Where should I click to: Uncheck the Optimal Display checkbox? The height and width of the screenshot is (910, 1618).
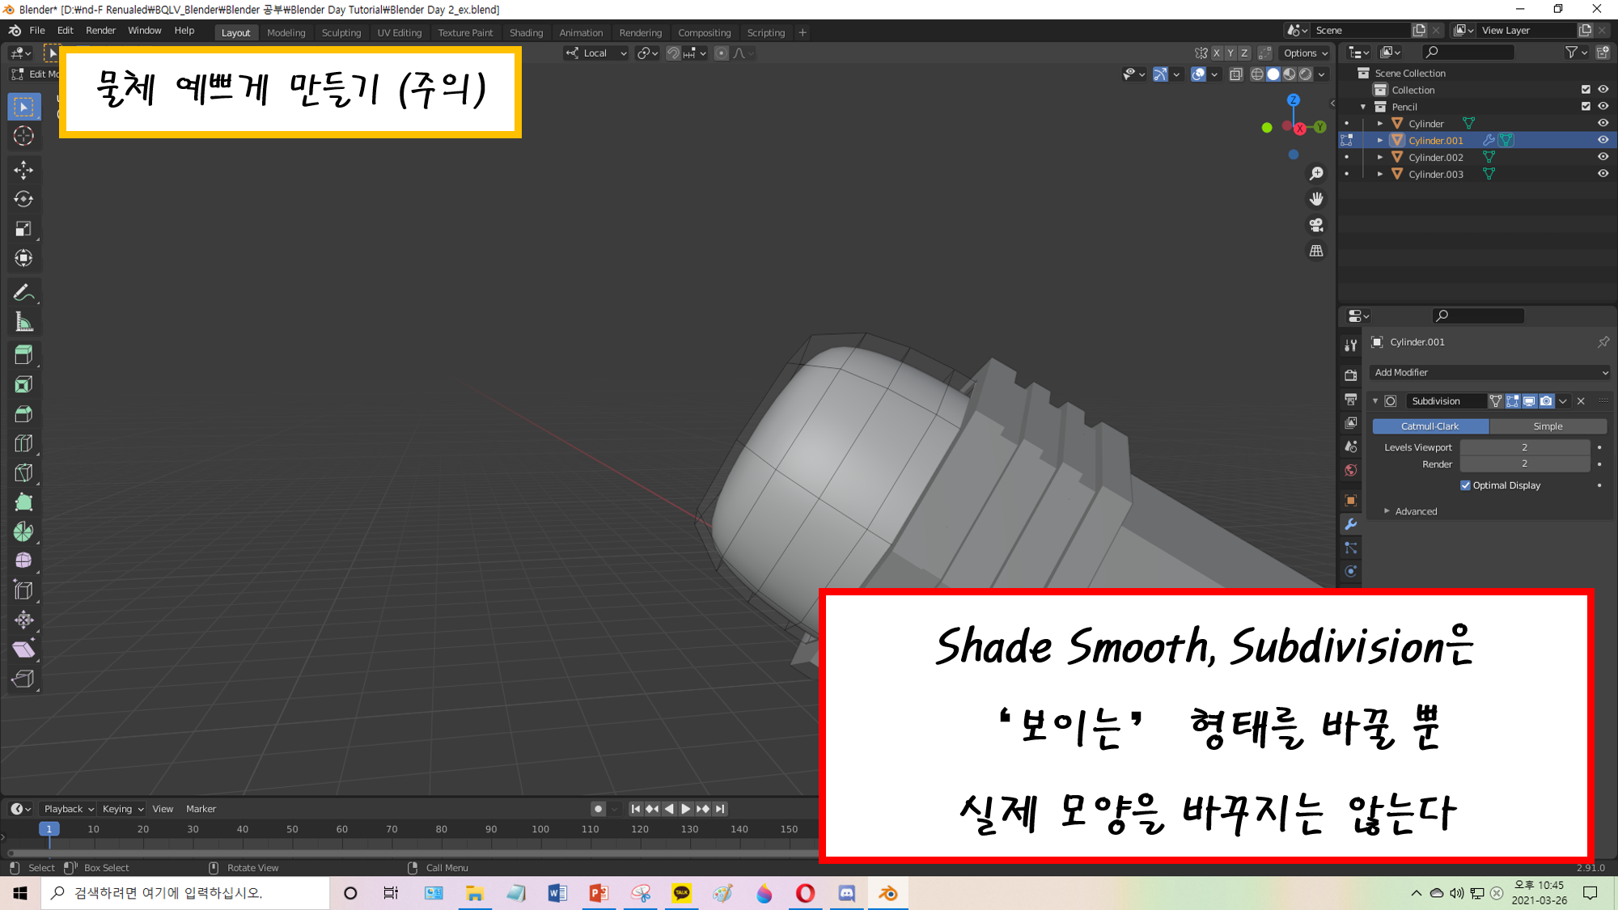click(x=1465, y=485)
